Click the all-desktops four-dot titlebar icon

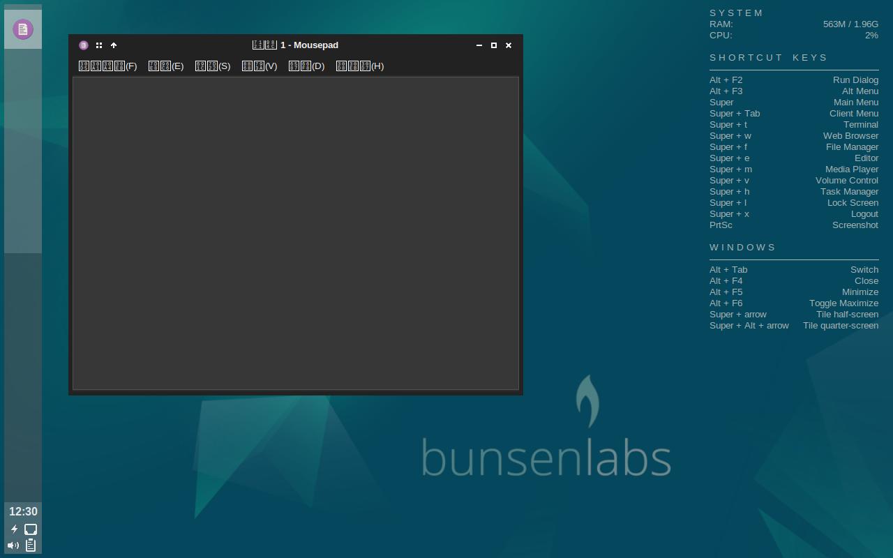(x=99, y=45)
